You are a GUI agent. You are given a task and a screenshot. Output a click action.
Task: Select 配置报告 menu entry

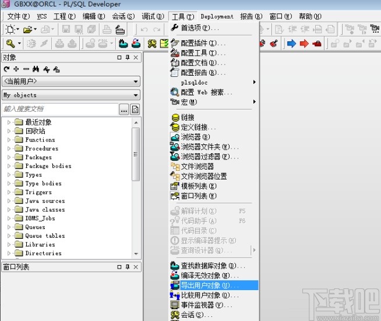214,72
